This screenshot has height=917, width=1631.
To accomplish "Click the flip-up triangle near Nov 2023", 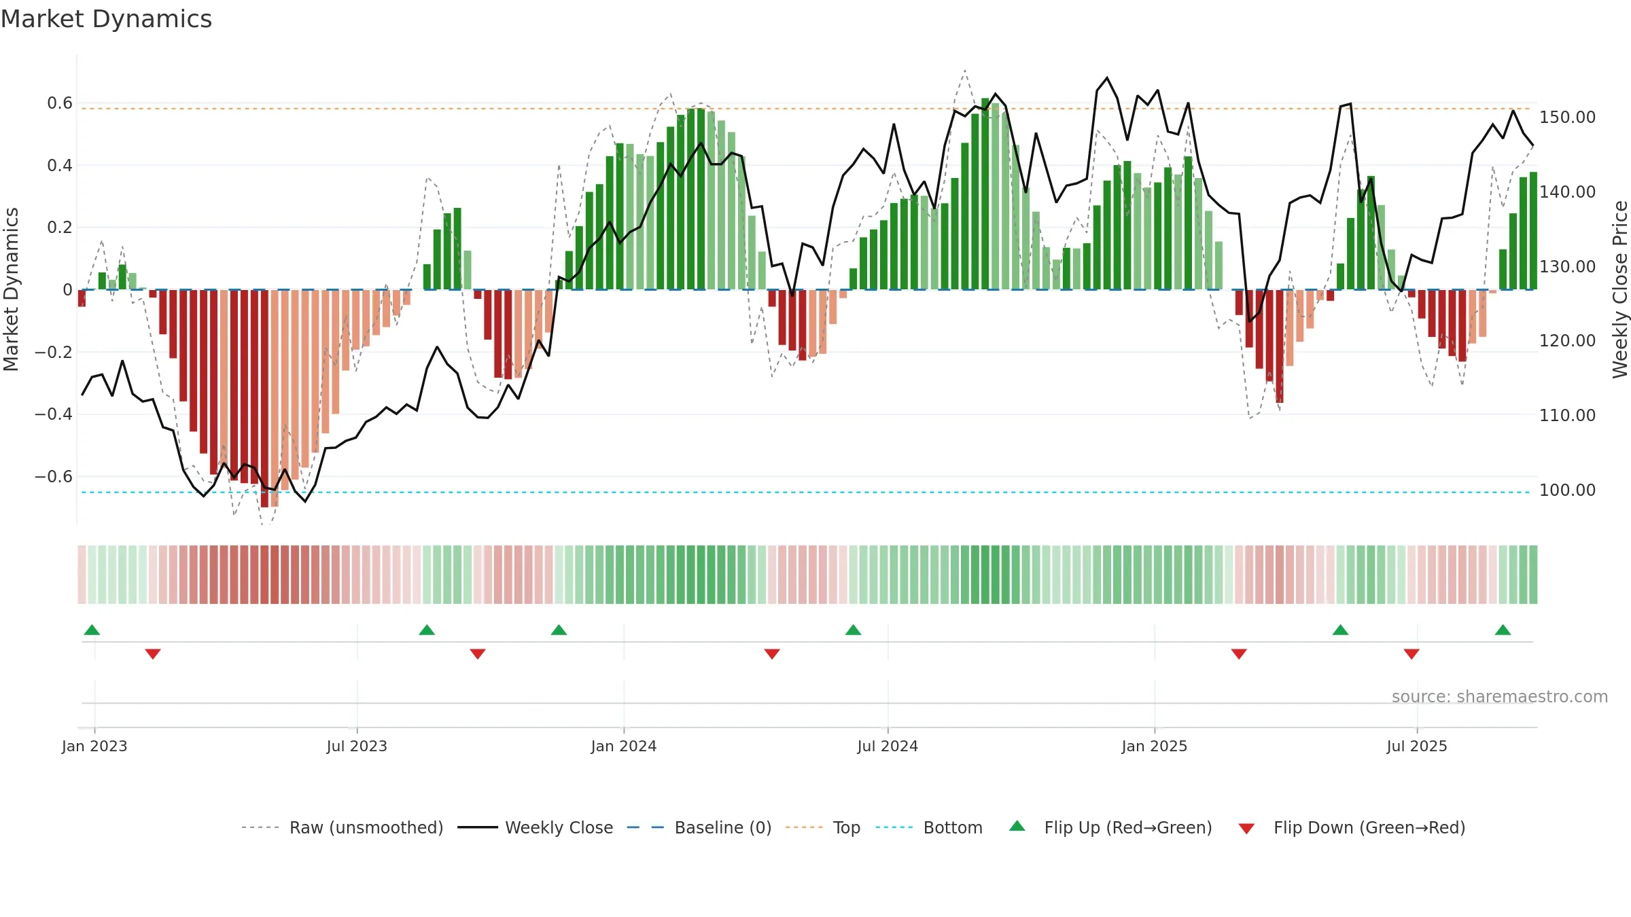I will (x=559, y=630).
